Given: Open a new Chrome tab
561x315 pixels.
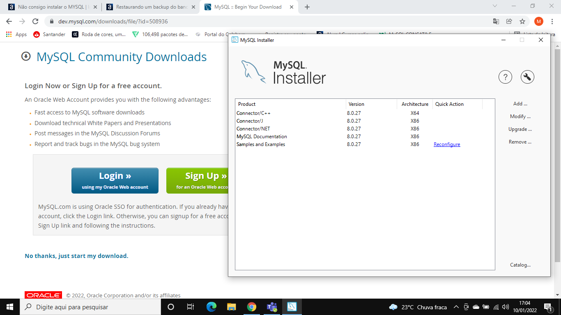Looking at the screenshot, I should click(x=307, y=7).
